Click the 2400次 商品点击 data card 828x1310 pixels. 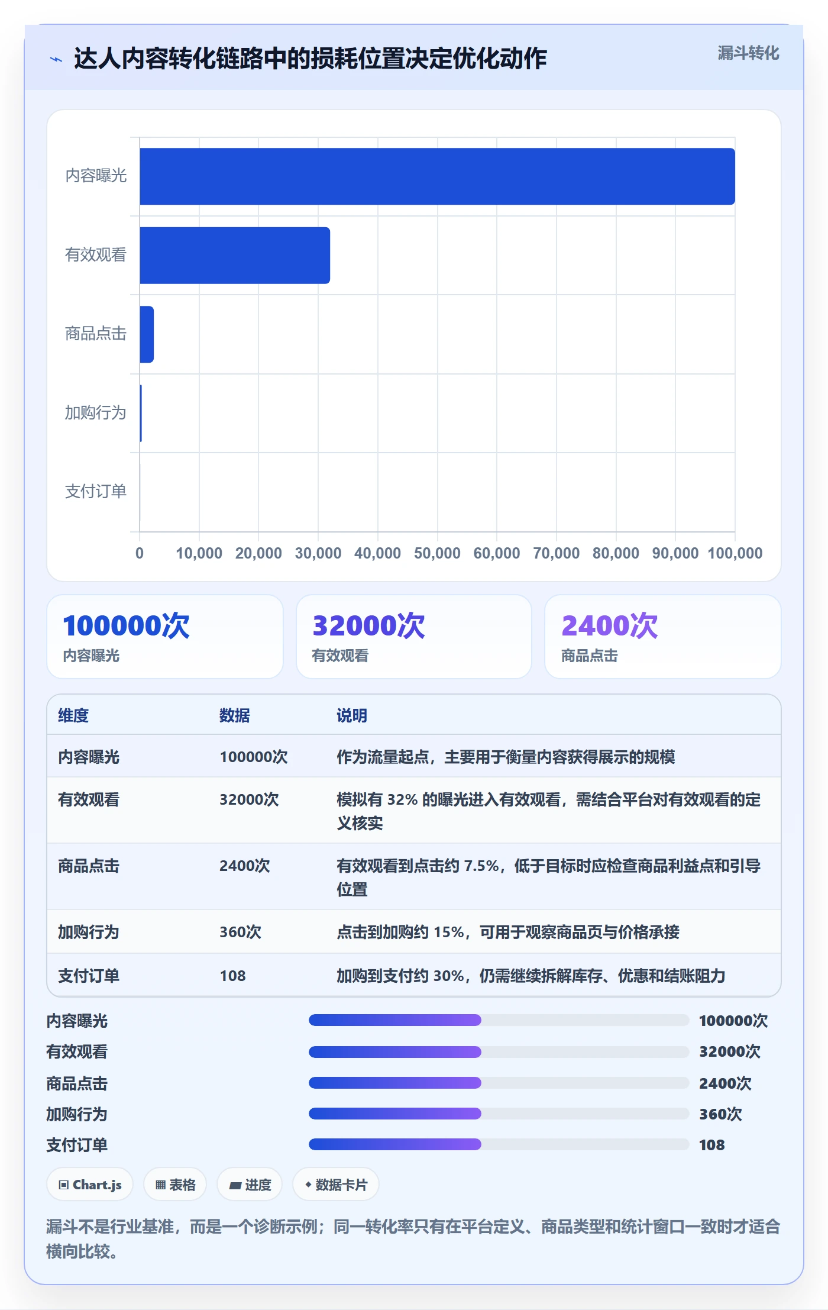pyautogui.click(x=662, y=637)
